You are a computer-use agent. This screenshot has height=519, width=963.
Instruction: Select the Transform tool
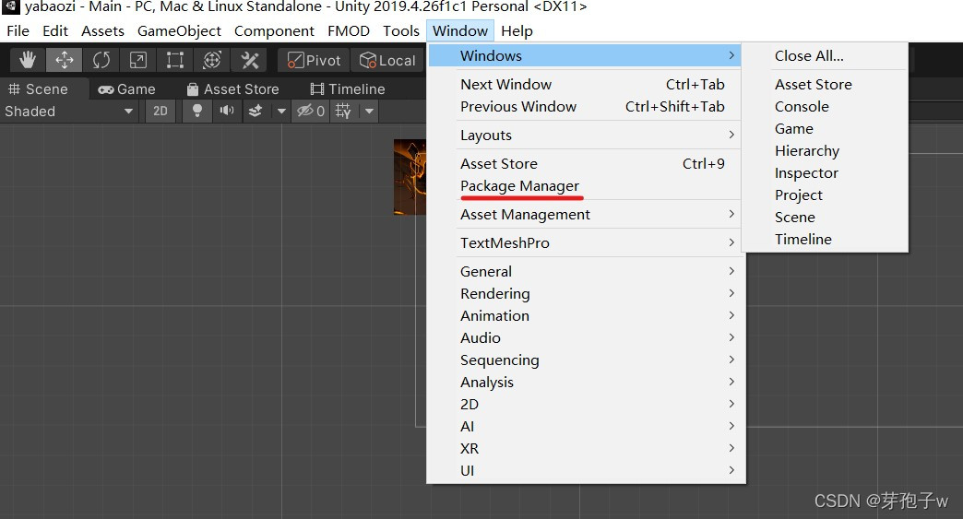click(x=212, y=60)
